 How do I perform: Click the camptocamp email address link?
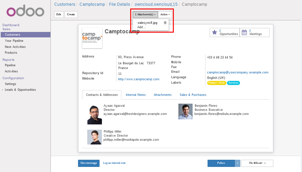tap(237, 73)
